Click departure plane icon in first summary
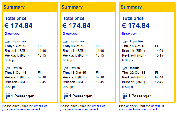This screenshot has height=114, width=177. click(8, 42)
